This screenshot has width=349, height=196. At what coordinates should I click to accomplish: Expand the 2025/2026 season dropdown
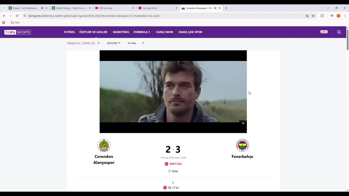pos(113,43)
